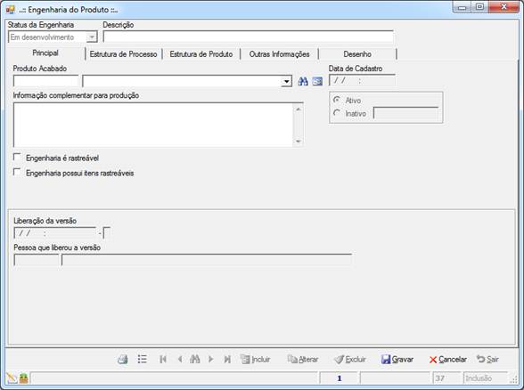Minimize the Engenharia do Produto window
This screenshot has width=524, height=390.
coord(463,7)
